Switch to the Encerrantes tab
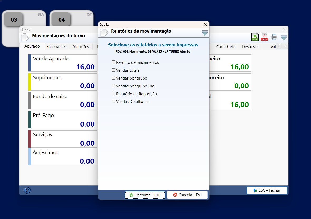Screen dimensions: 311x219 click(x=56, y=47)
